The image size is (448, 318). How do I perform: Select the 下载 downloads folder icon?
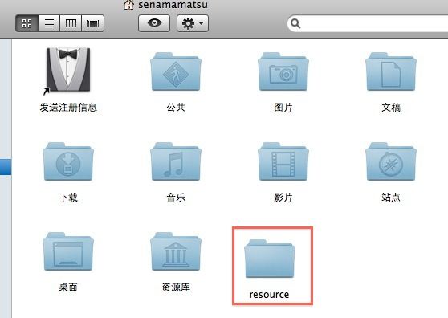point(68,161)
